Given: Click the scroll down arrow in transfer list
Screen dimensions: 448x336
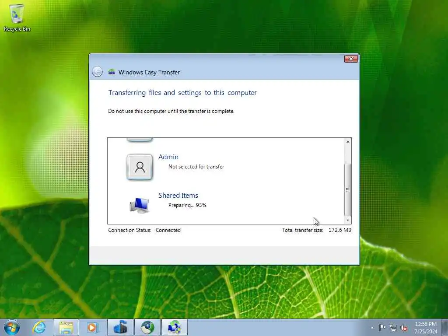Looking at the screenshot, I should [348, 220].
